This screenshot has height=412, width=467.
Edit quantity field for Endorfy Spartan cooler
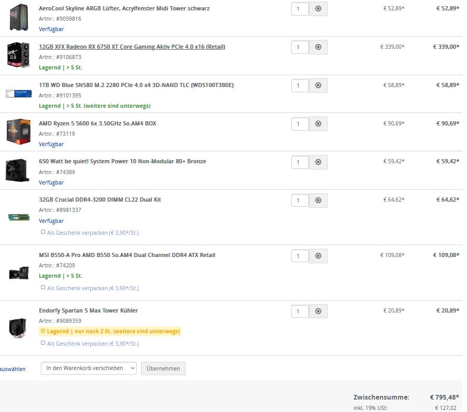click(300, 311)
